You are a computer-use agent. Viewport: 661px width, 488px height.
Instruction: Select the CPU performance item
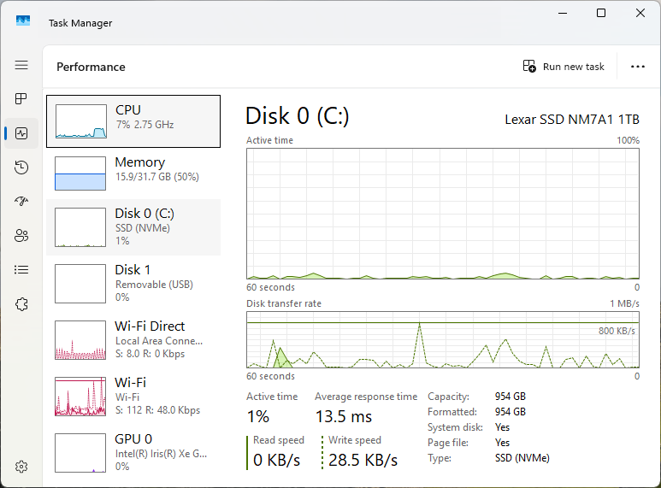tap(133, 121)
